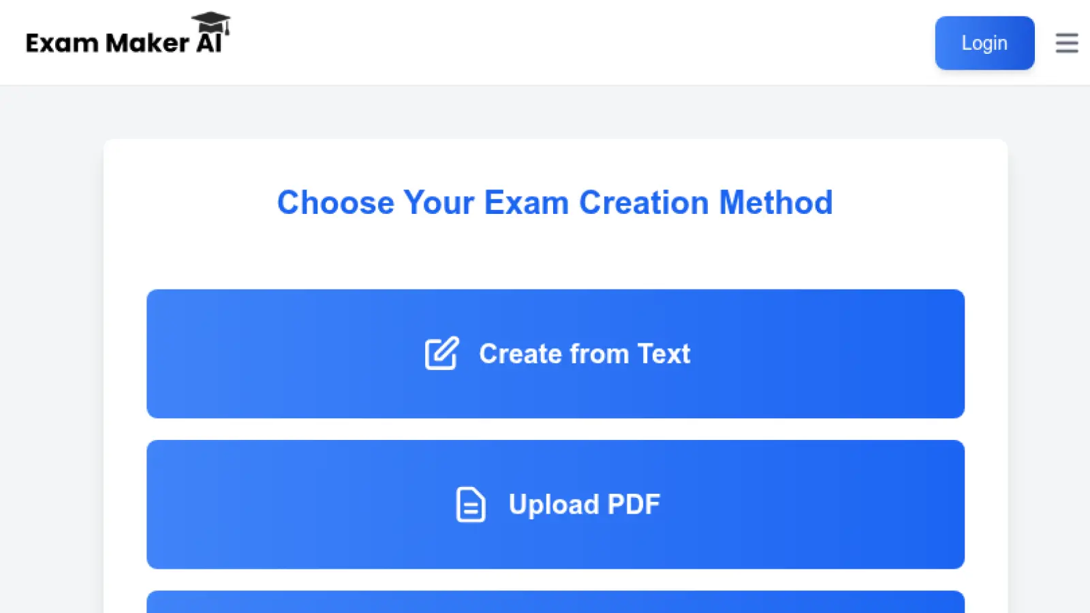Toggle the Create from Text option
Viewport: 1090px width, 613px height.
(555, 353)
